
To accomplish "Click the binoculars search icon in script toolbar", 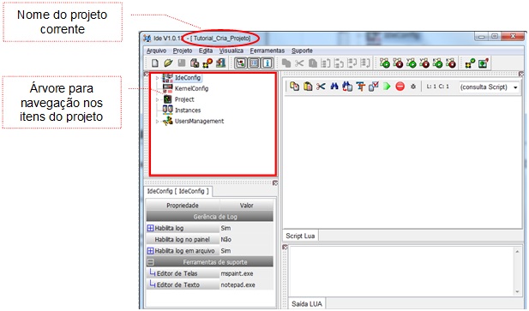I will 334,87.
